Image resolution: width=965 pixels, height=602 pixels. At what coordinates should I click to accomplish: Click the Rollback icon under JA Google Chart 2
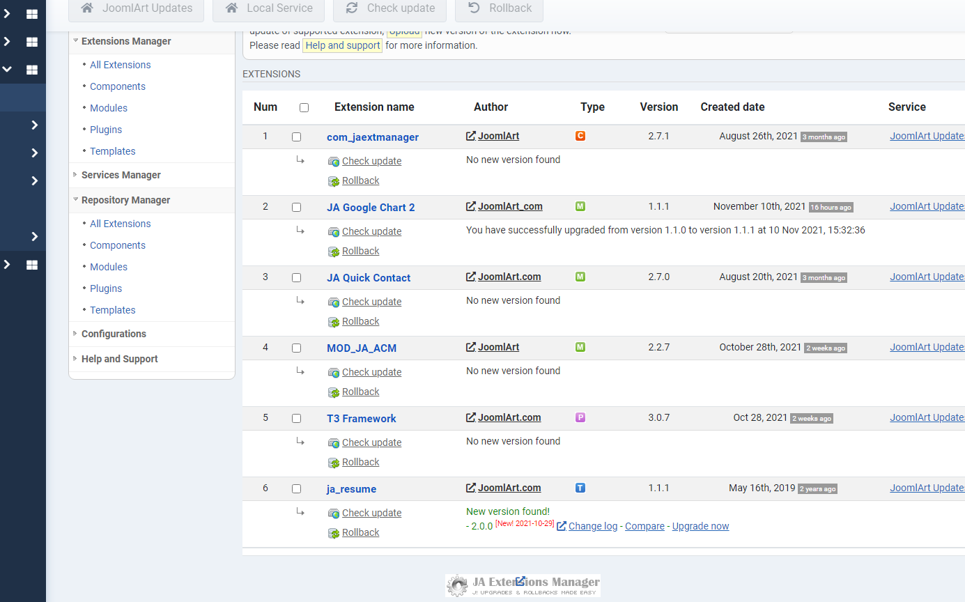click(x=334, y=252)
